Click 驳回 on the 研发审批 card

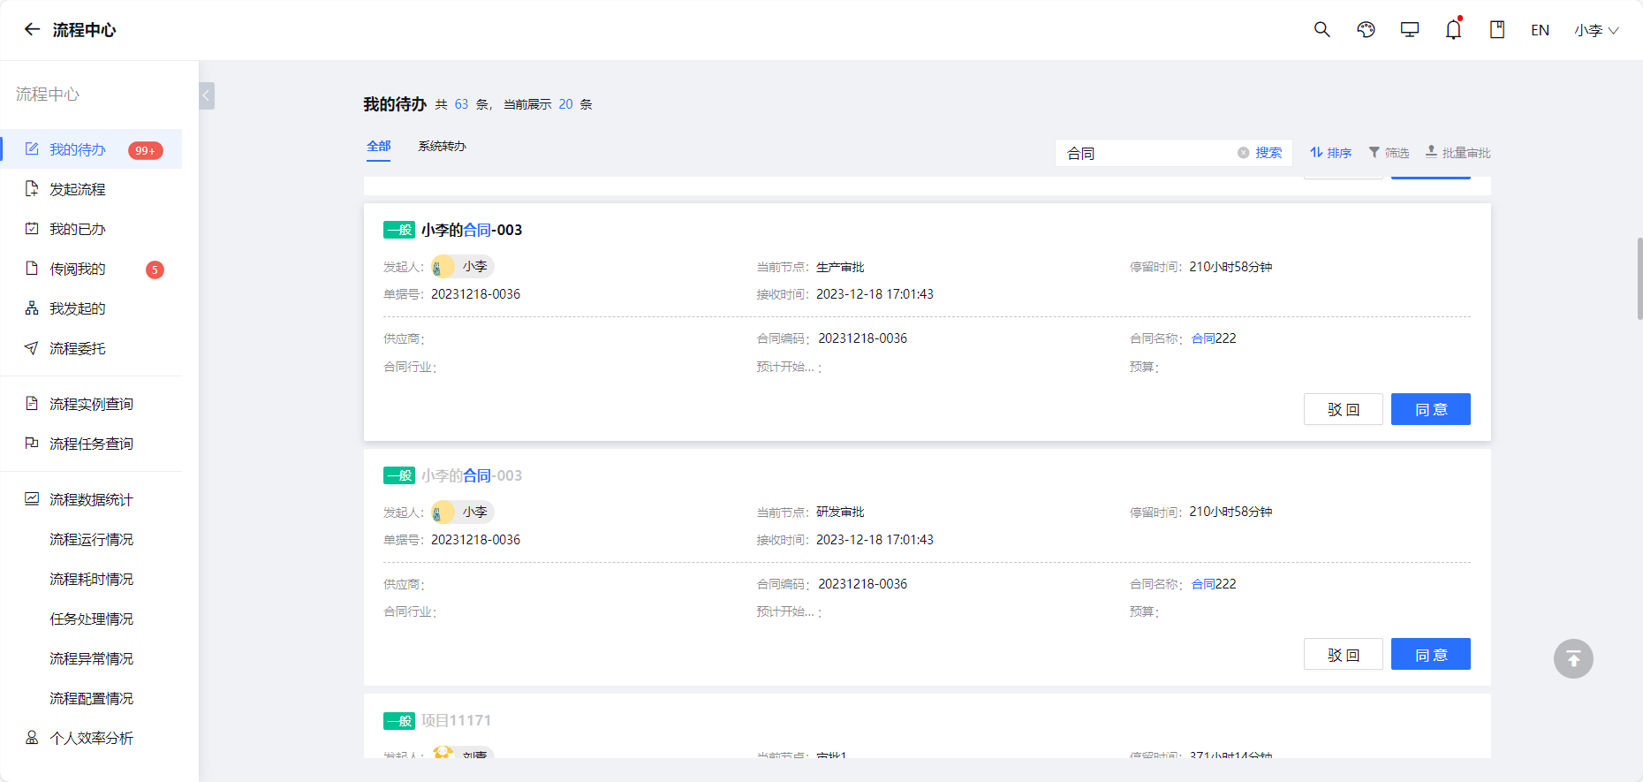tap(1343, 655)
